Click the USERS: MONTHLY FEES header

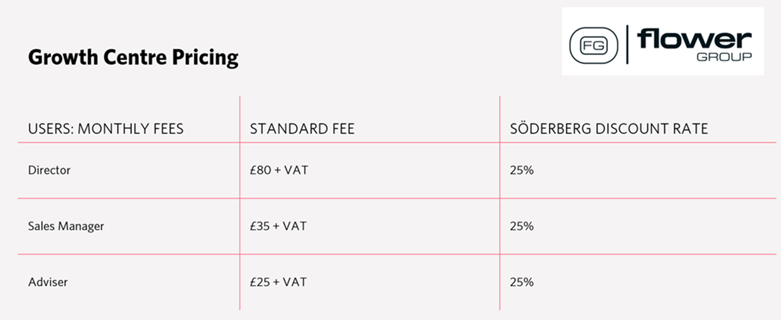point(106,129)
